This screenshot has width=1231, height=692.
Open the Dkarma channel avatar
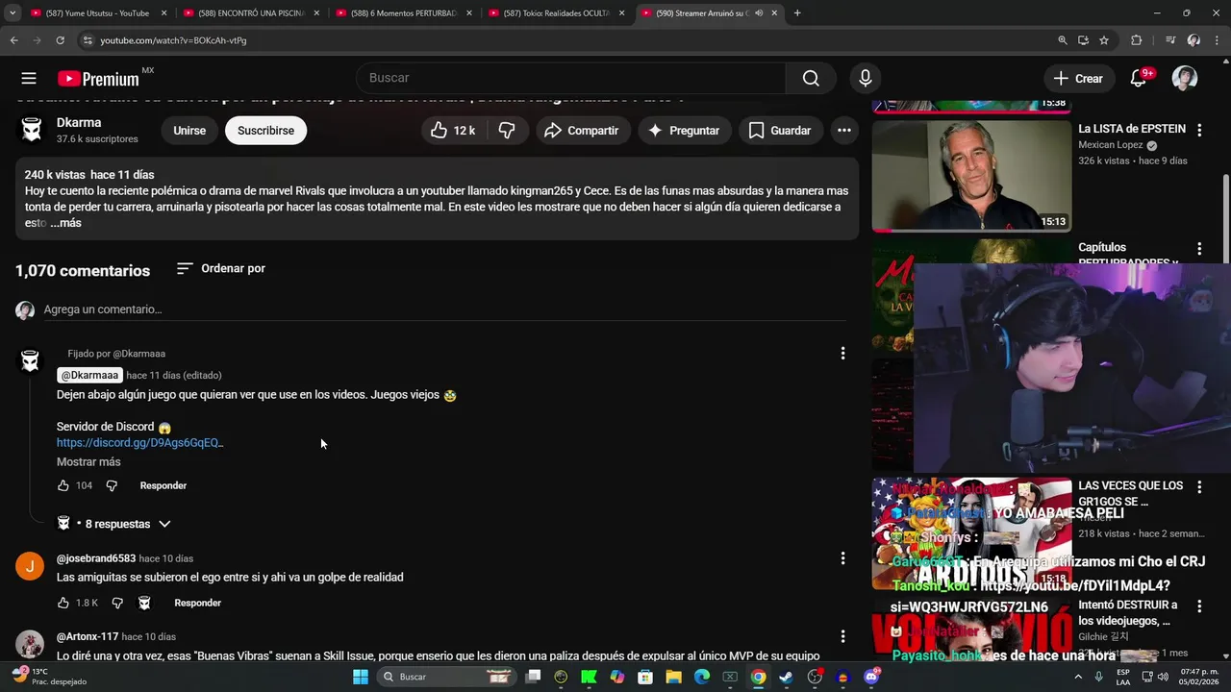[x=32, y=131]
